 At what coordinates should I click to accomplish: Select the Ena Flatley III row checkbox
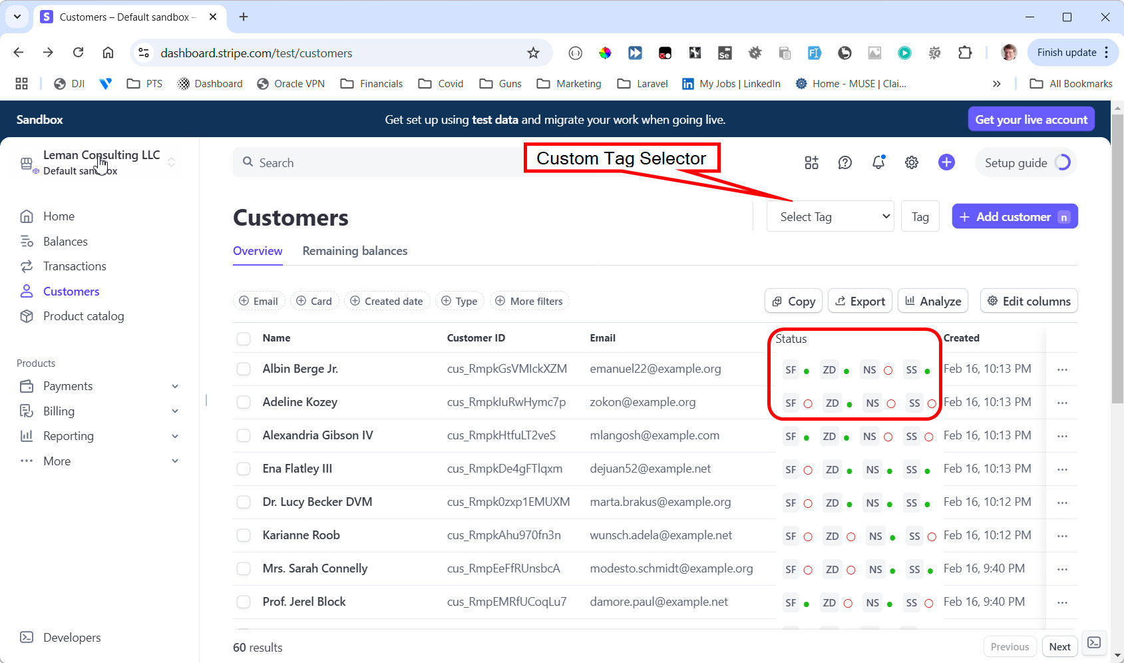click(x=244, y=469)
